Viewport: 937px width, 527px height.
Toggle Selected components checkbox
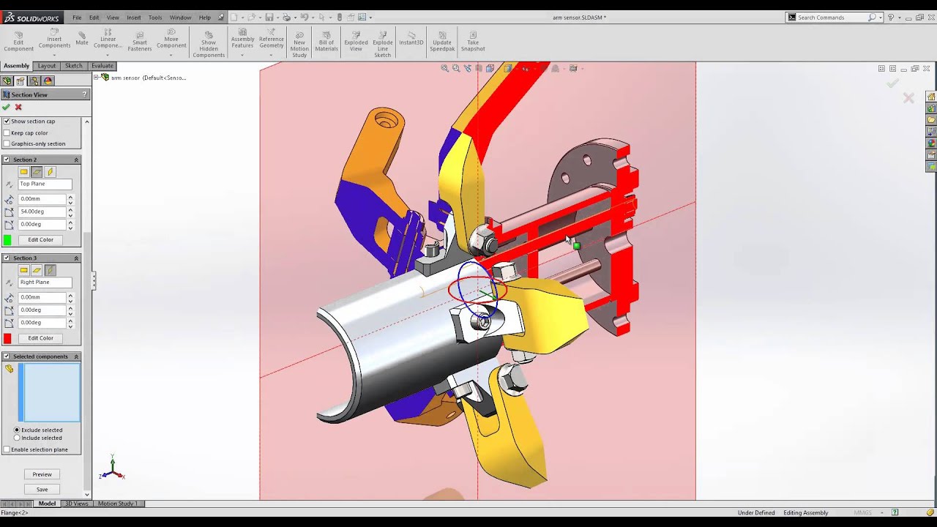point(7,356)
